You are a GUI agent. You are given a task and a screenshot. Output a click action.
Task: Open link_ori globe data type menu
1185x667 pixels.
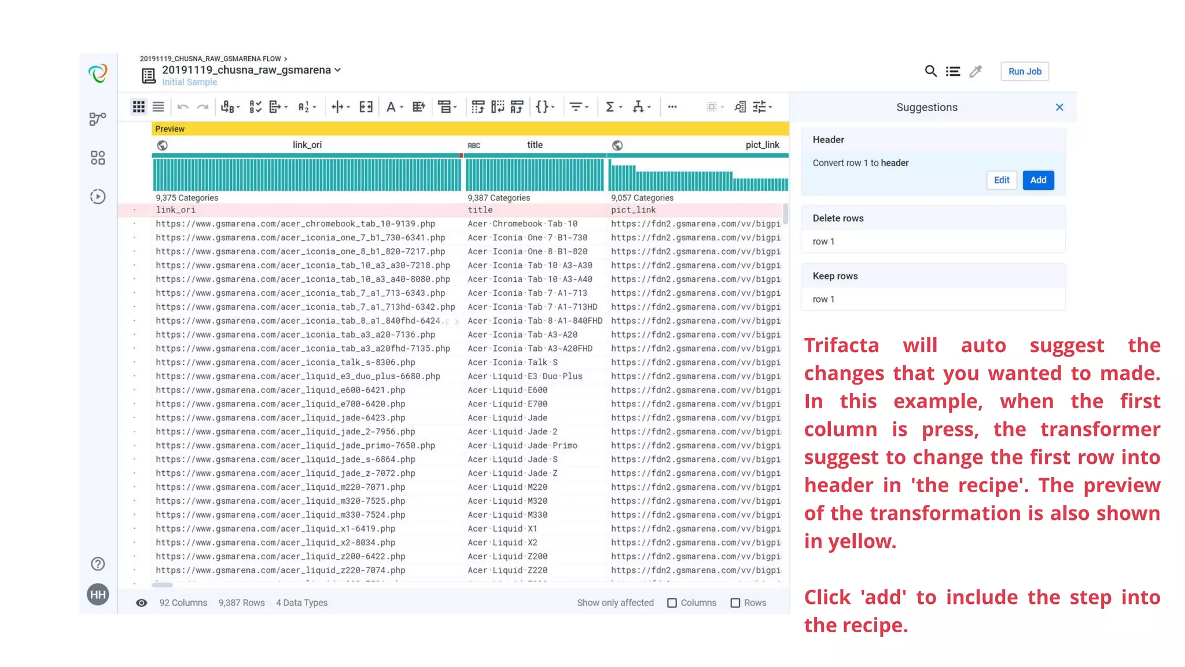coord(163,145)
